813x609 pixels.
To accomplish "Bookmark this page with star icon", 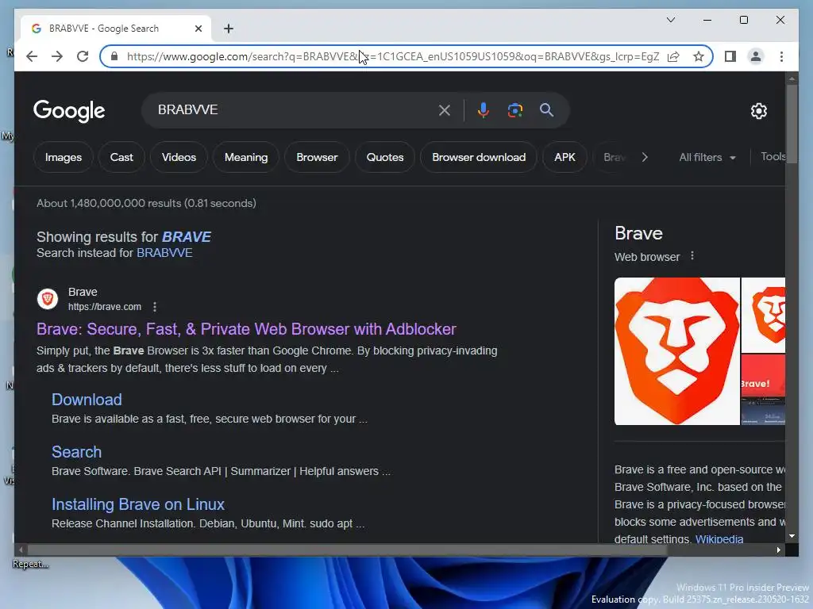I will coord(699,56).
